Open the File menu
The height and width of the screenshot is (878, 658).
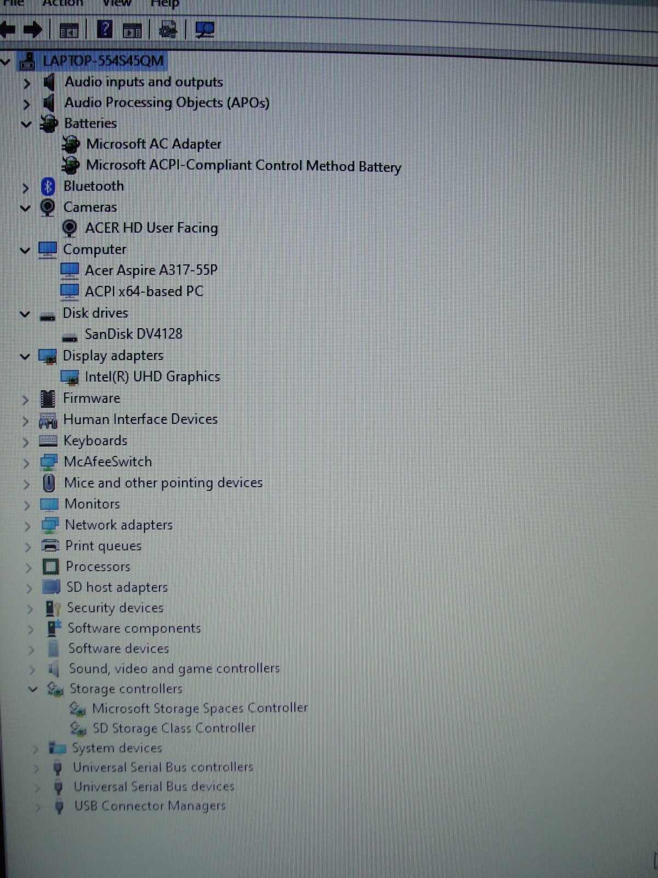point(13,3)
